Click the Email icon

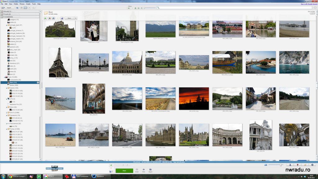(137, 170)
